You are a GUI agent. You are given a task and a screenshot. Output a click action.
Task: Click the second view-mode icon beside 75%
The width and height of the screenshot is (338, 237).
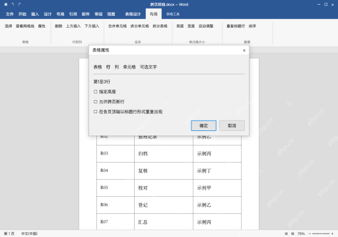(292, 234)
